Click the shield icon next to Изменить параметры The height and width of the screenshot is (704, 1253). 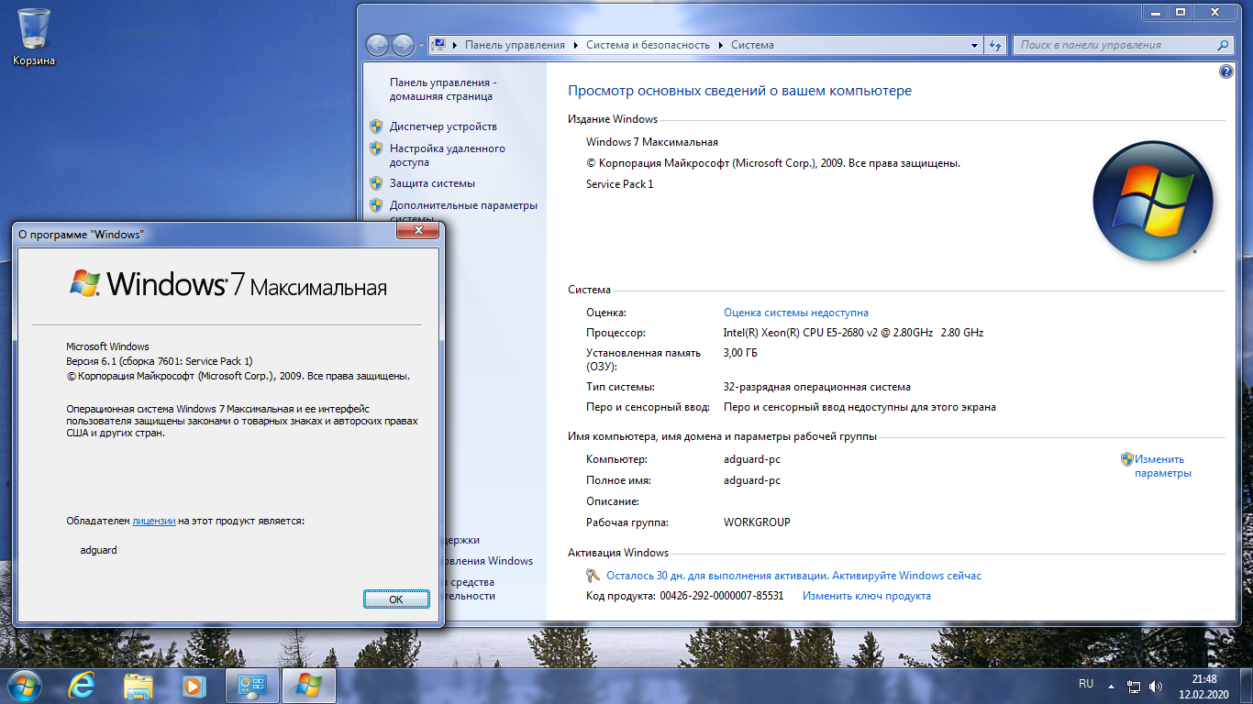pos(1127,459)
